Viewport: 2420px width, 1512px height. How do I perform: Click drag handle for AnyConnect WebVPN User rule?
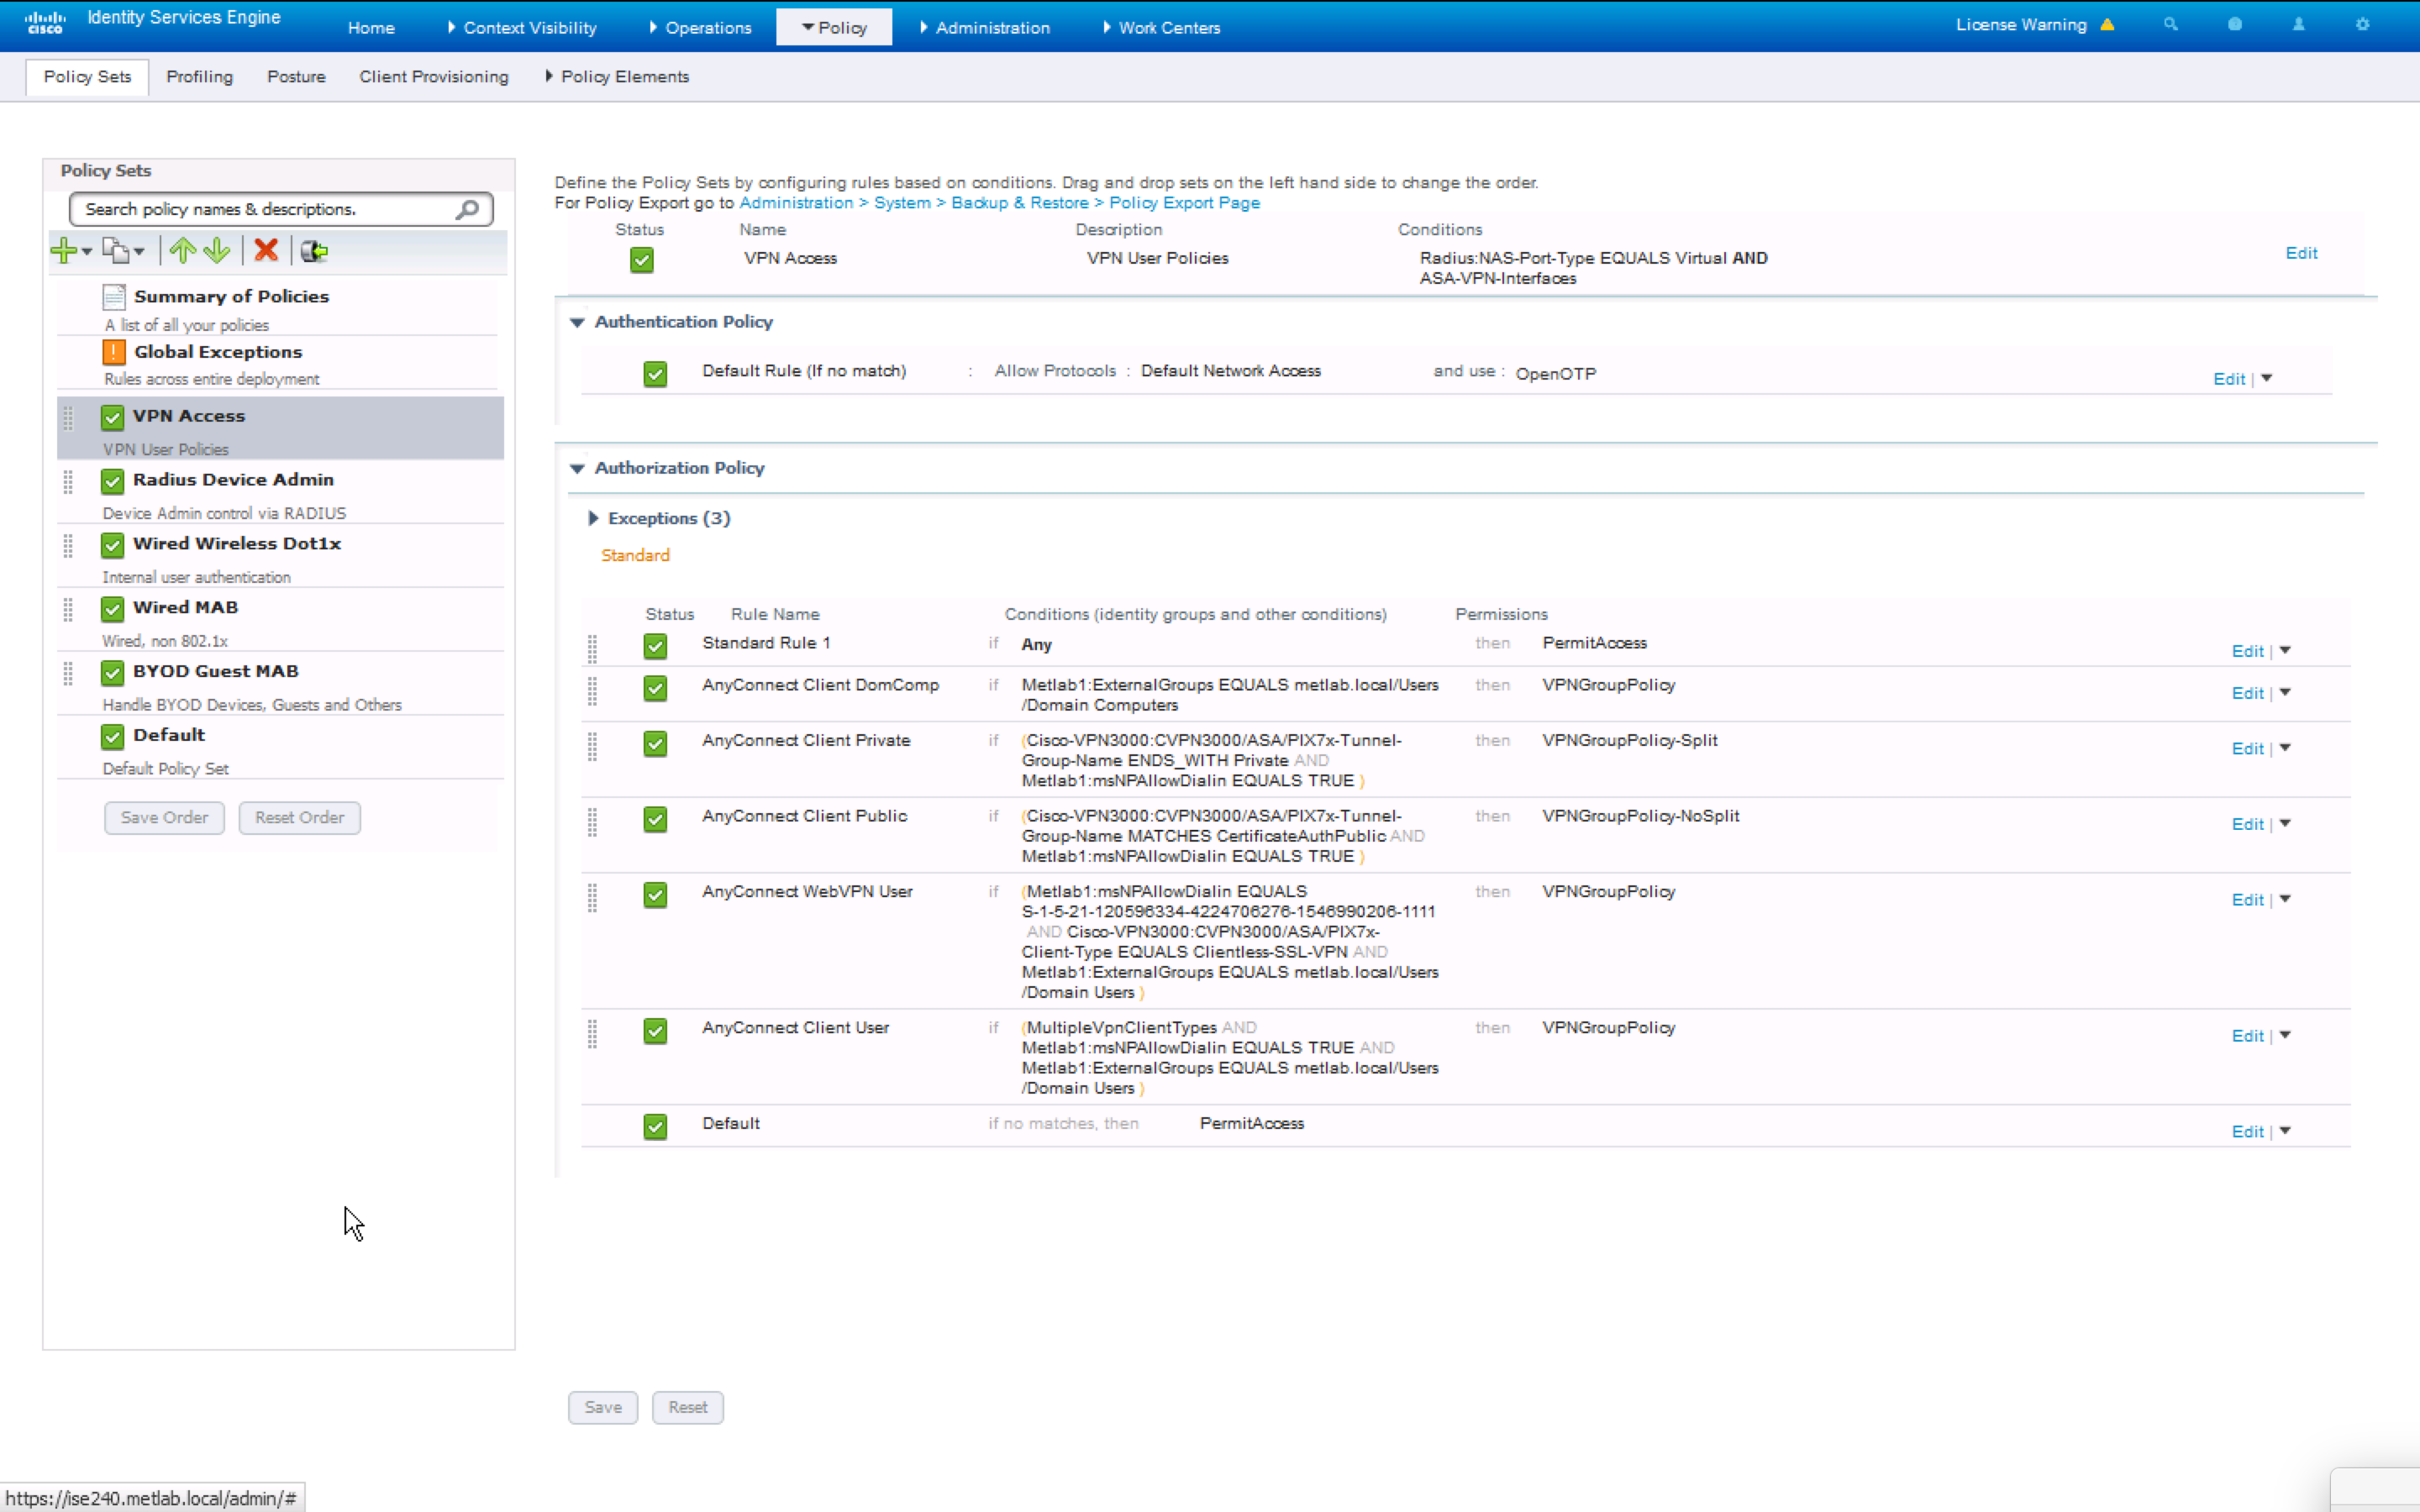coord(592,898)
